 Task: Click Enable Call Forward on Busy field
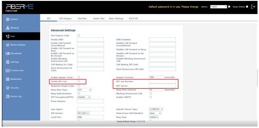click(x=90, y=49)
